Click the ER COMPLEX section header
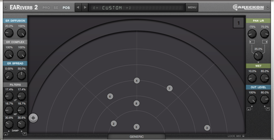The height and width of the screenshot is (140, 274). (x=15, y=42)
